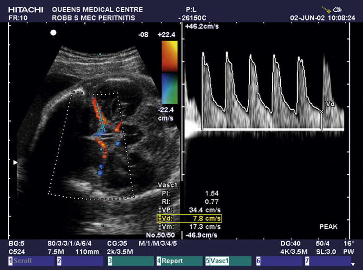The image size is (363, 270).
Task: Click the P:L preset label
Action: click(191, 10)
